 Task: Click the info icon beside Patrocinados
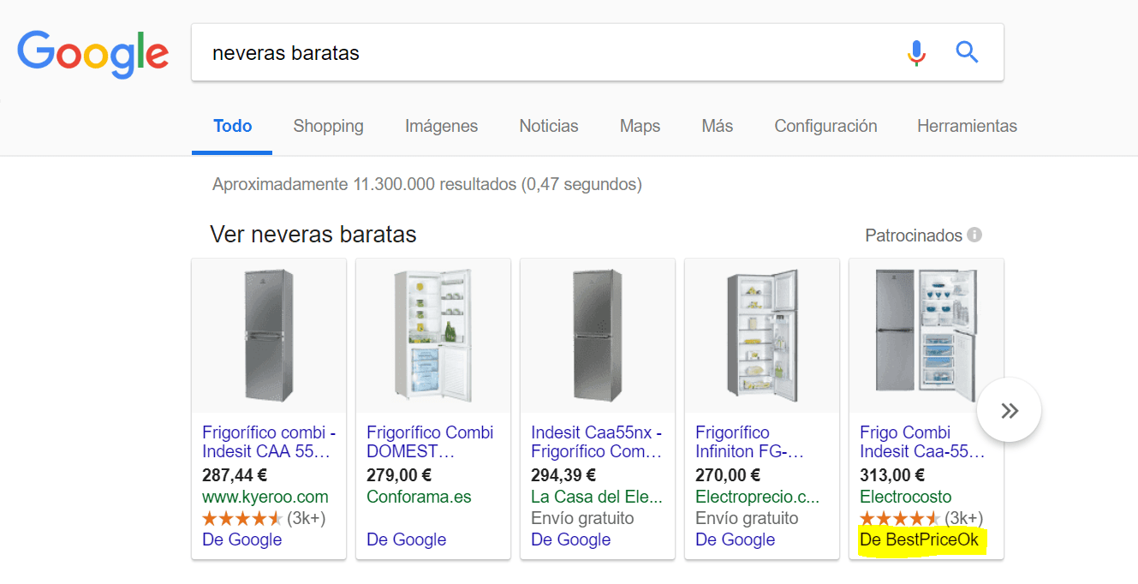click(x=974, y=235)
